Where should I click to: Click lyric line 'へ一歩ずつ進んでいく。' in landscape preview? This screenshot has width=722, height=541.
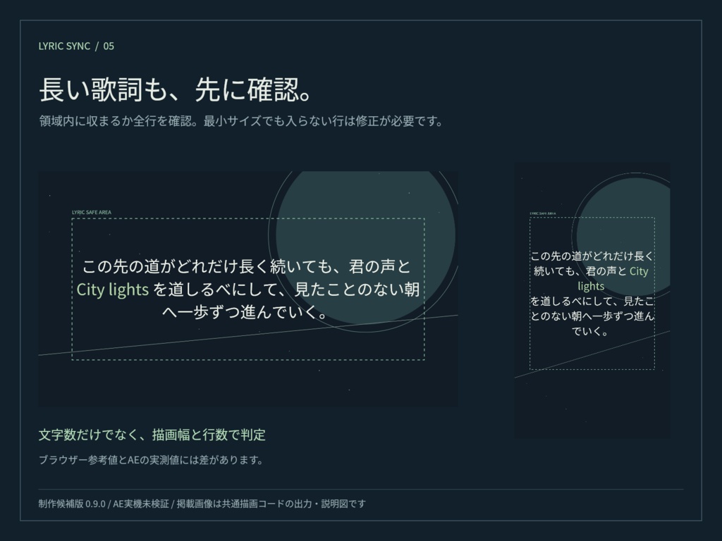[245, 312]
